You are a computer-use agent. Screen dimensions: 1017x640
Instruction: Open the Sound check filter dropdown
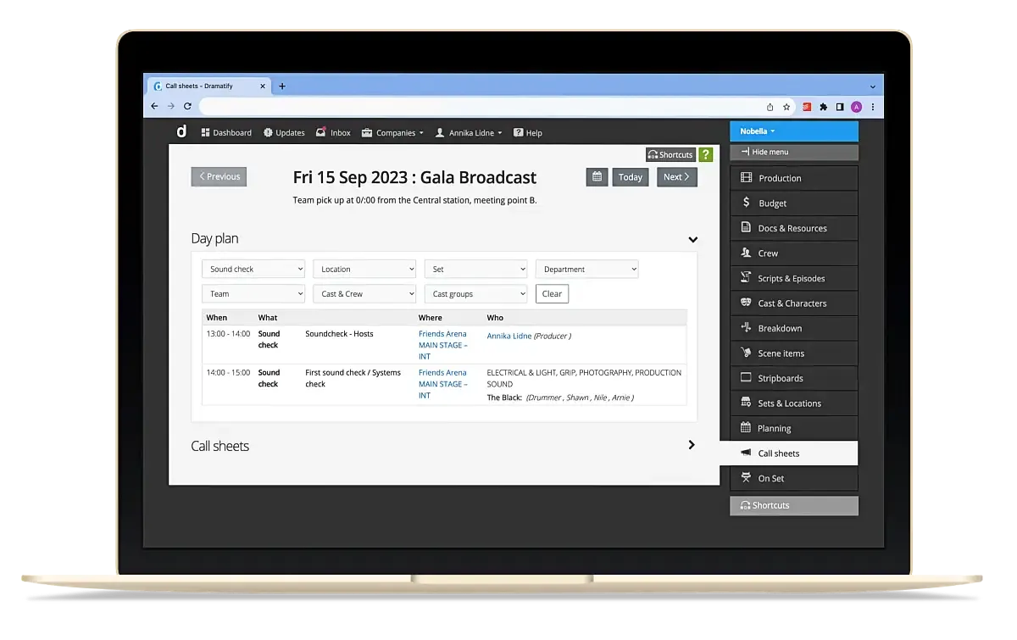point(253,269)
